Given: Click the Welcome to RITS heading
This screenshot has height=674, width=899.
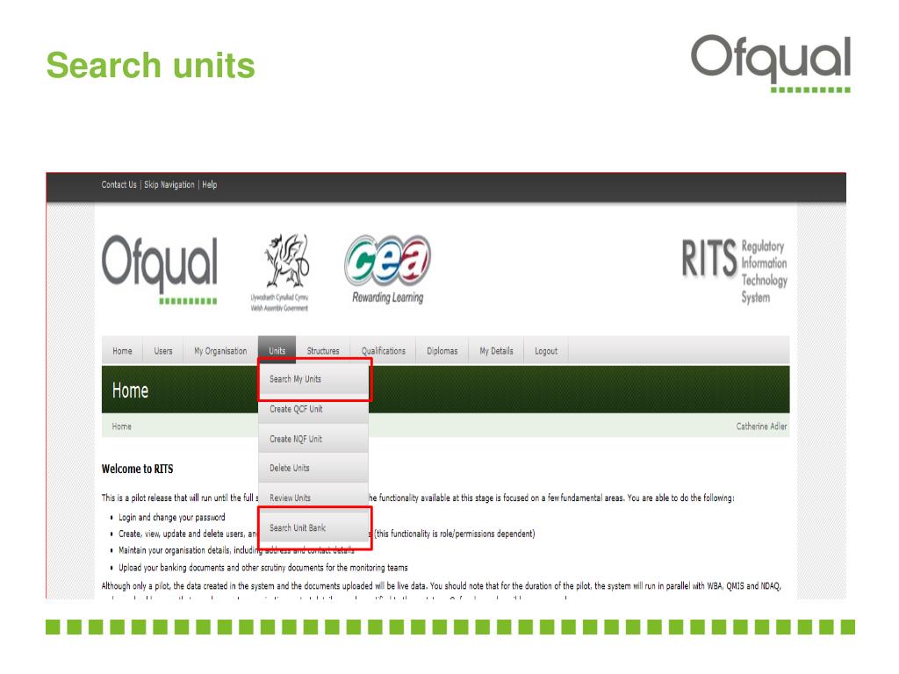Looking at the screenshot, I should 137,469.
